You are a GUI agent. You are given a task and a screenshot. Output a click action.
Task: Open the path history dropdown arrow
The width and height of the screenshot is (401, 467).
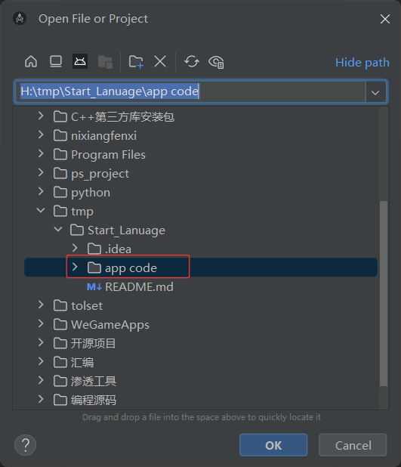click(375, 93)
